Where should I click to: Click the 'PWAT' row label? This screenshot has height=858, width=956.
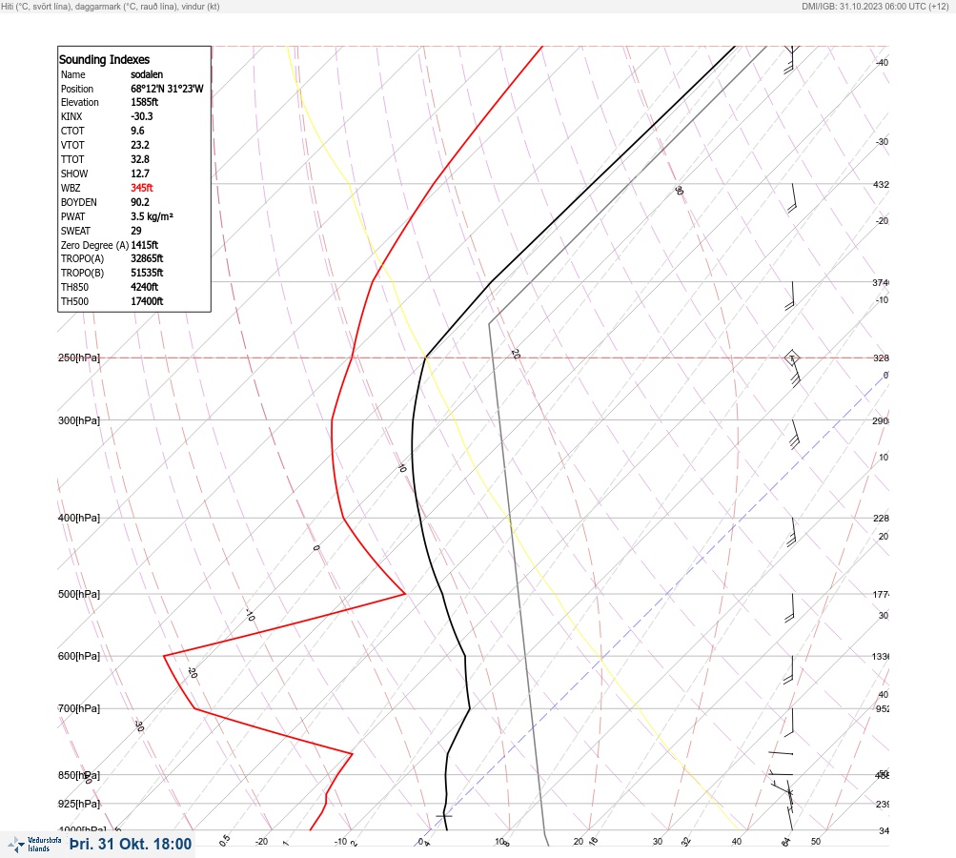tap(73, 216)
